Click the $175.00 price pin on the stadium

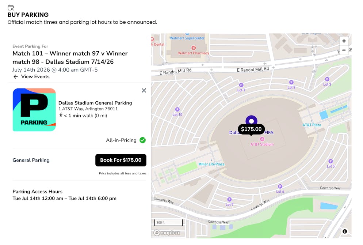tap(251, 129)
